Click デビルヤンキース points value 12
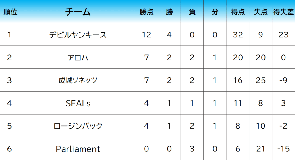 [x=146, y=35]
